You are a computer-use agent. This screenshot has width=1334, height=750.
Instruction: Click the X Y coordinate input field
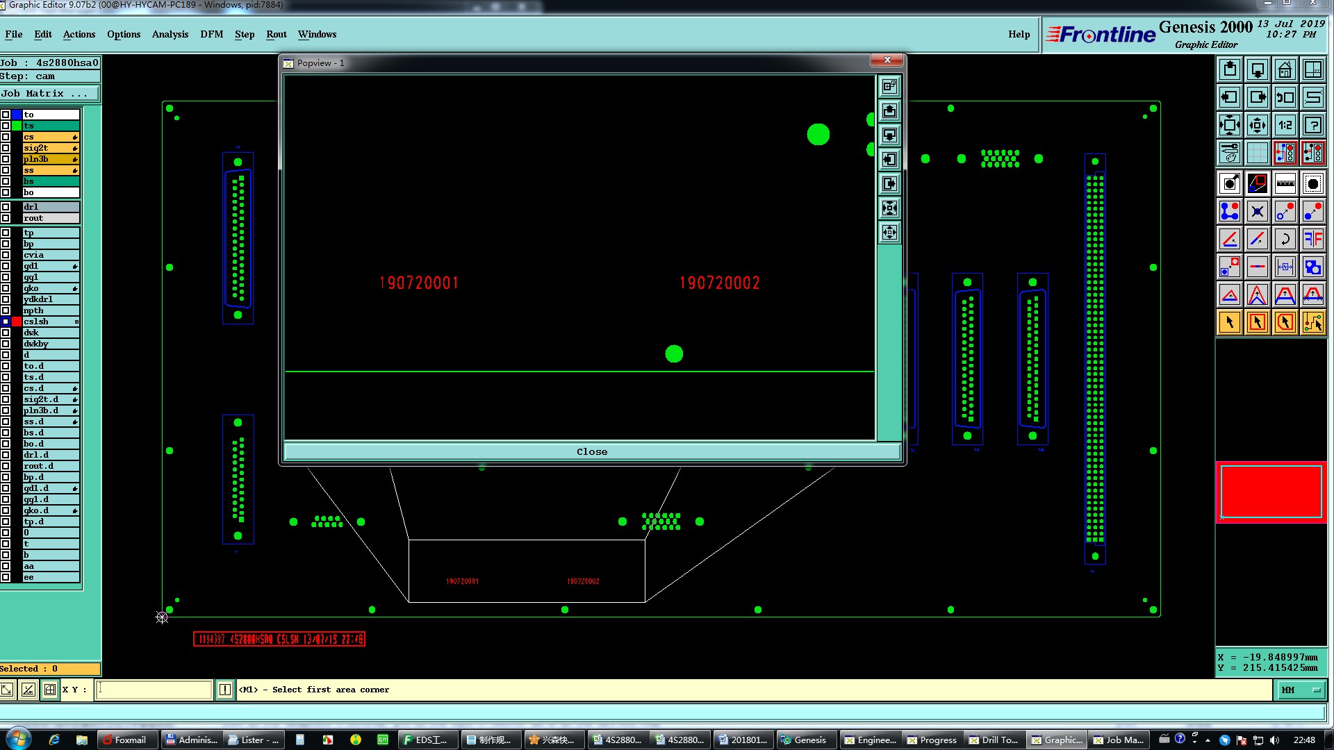click(154, 690)
